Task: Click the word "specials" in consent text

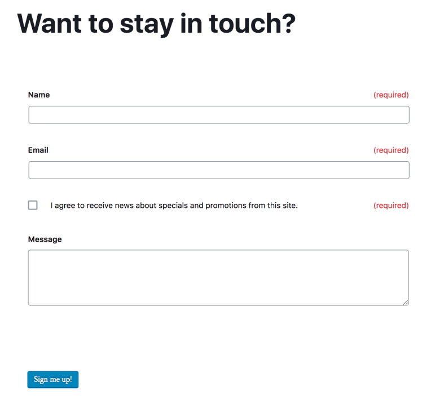Action: (x=173, y=205)
